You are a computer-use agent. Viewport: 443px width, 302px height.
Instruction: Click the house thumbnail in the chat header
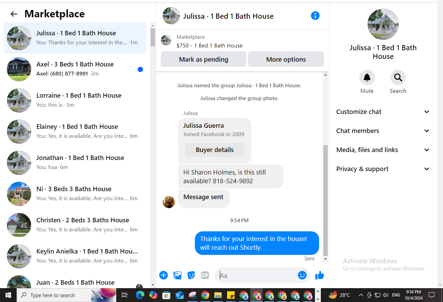[171, 16]
